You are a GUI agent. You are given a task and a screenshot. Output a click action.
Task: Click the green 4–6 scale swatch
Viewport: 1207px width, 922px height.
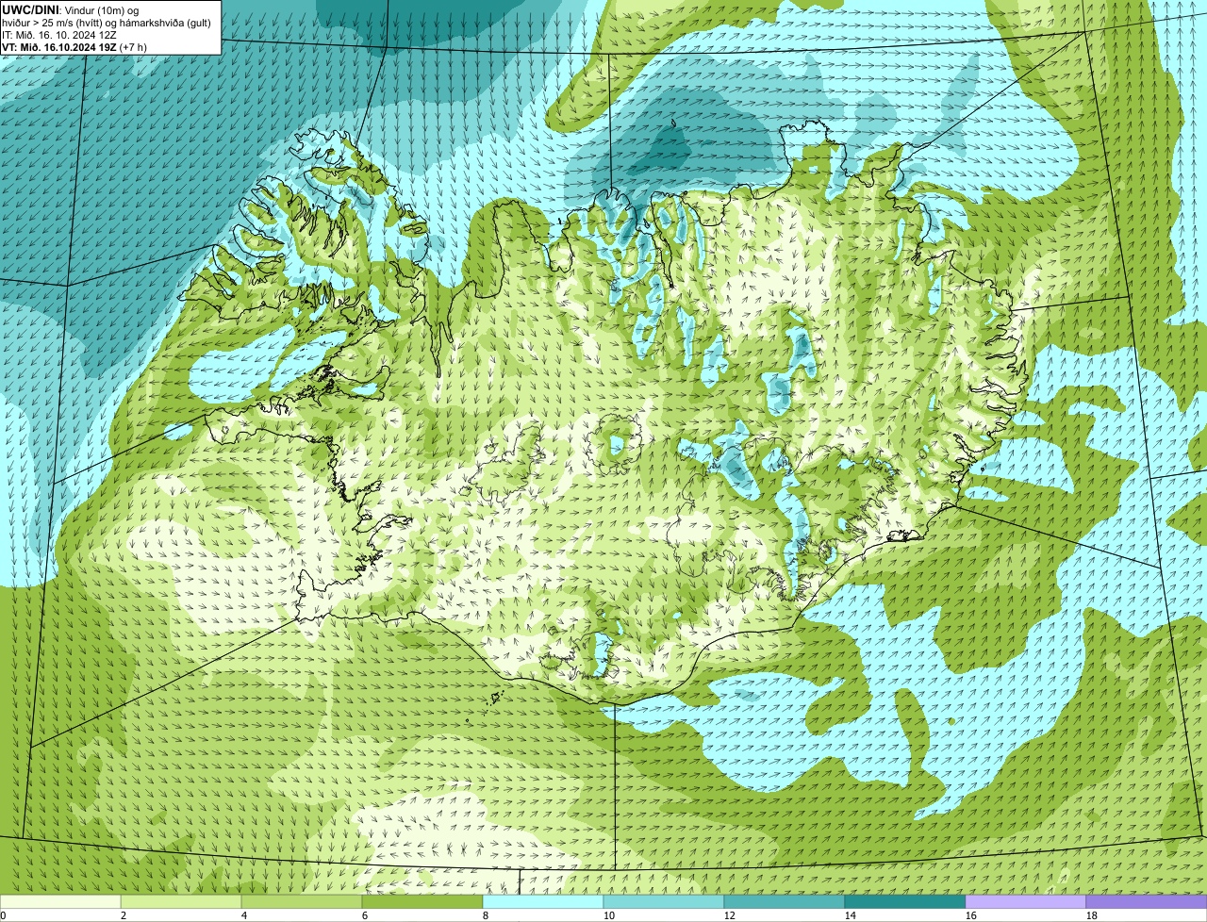(x=302, y=901)
